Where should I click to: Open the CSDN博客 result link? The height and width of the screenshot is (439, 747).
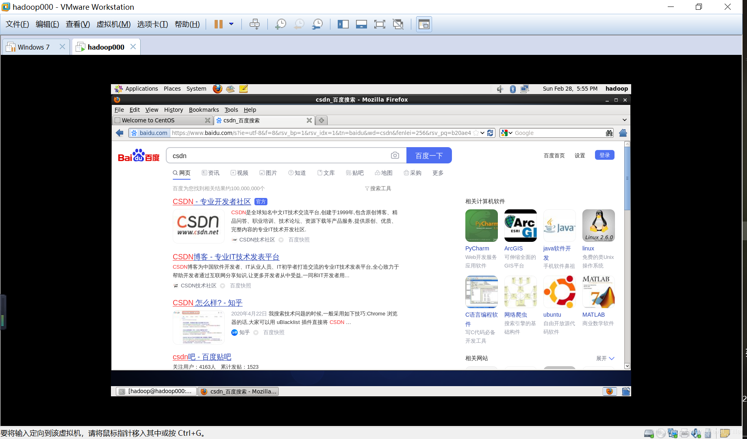tap(226, 257)
